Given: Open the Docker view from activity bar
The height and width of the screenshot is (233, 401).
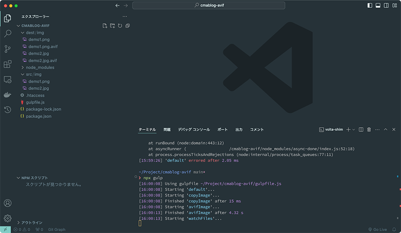Looking at the screenshot, I should [7, 95].
